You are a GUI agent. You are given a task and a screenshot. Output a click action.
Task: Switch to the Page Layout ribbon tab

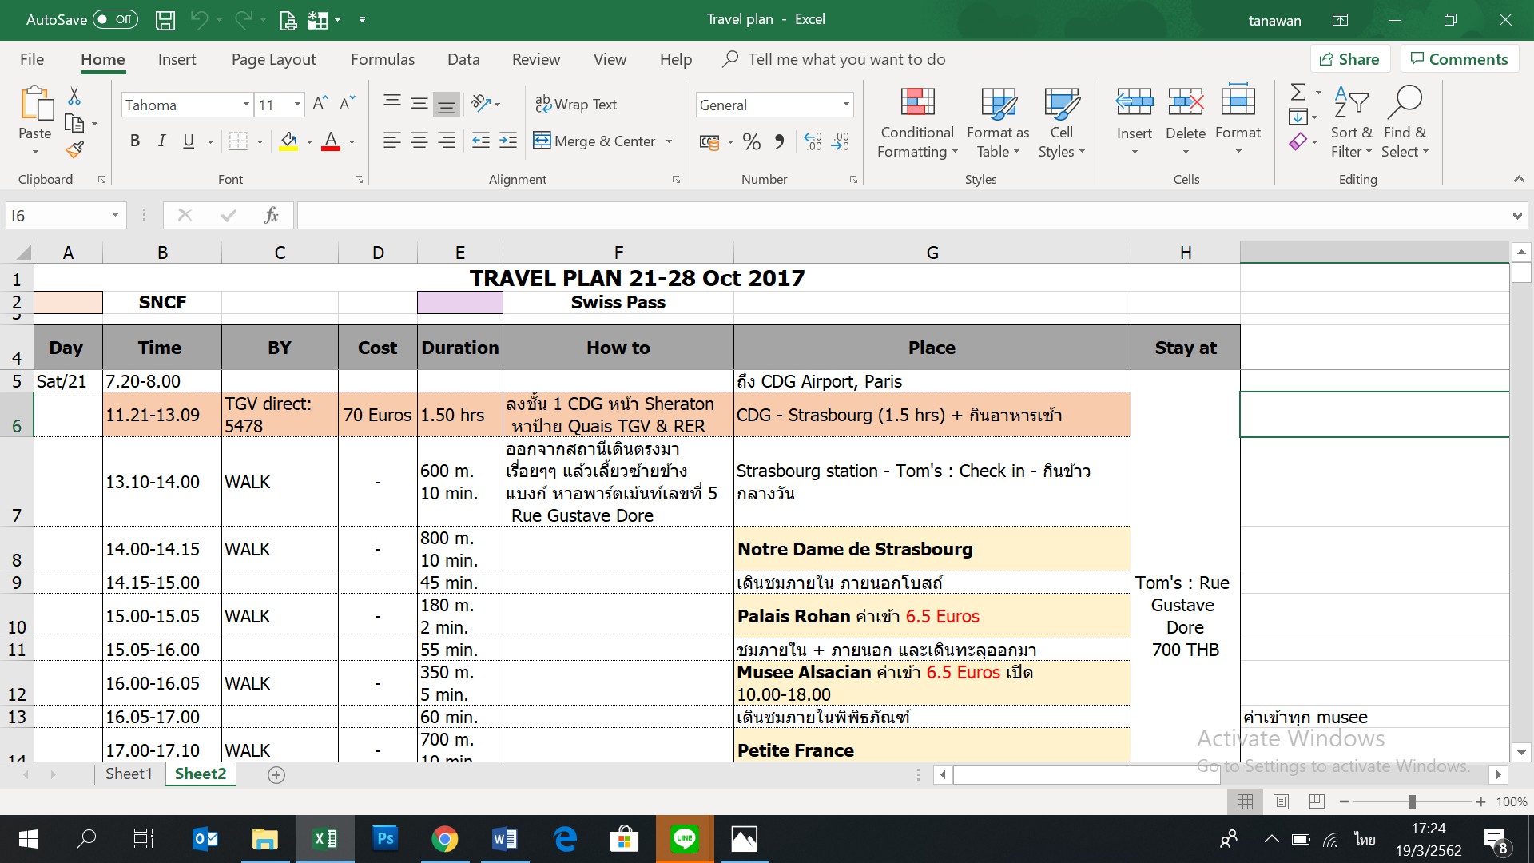(x=273, y=60)
